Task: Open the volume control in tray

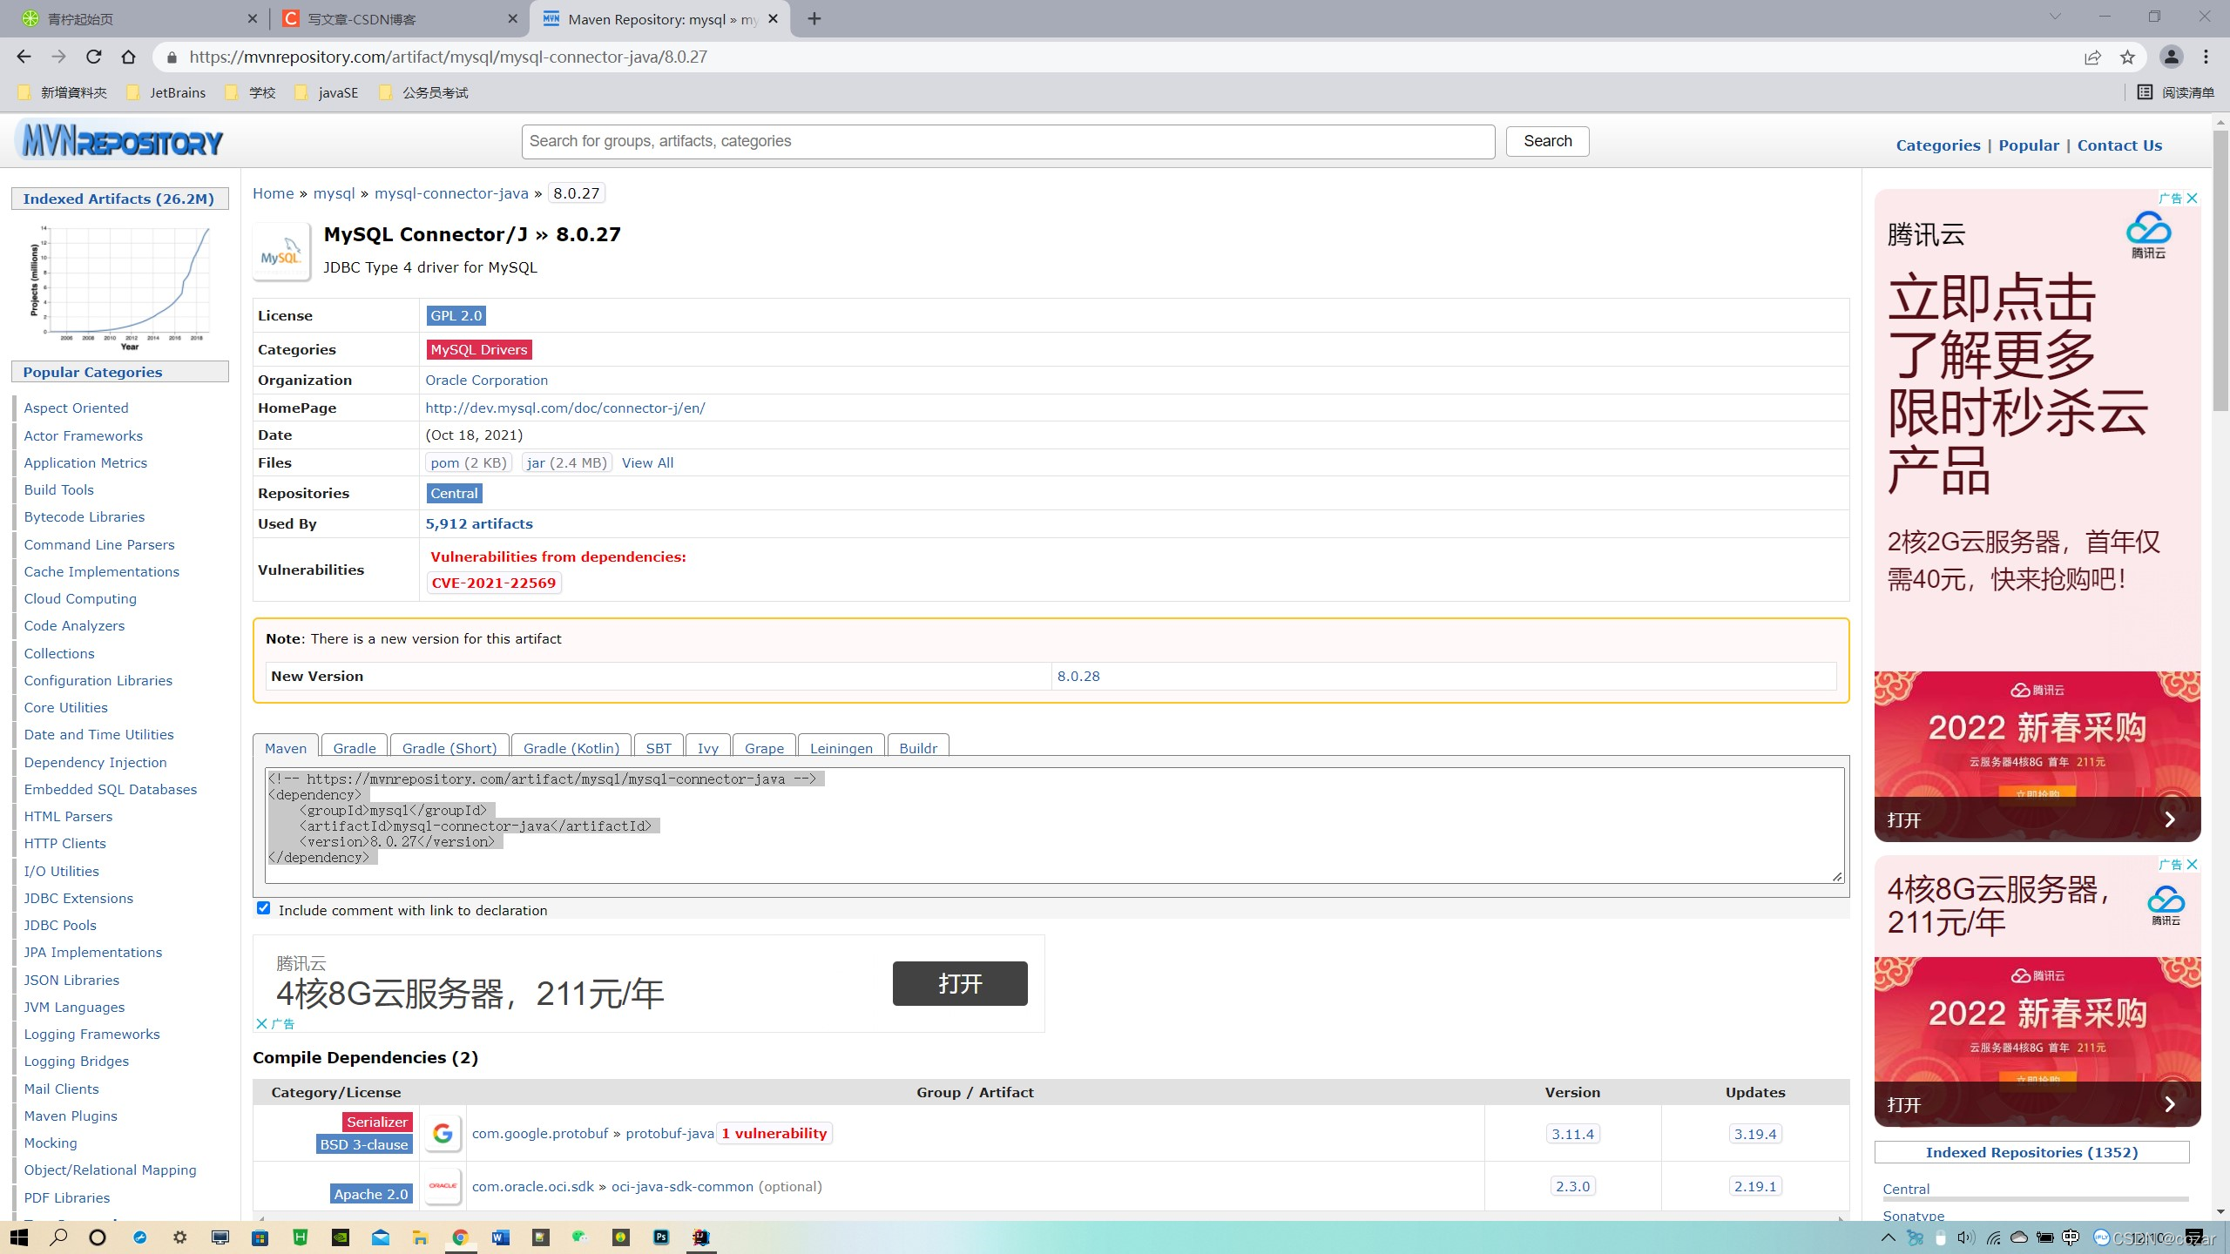Action: pos(1965,1237)
